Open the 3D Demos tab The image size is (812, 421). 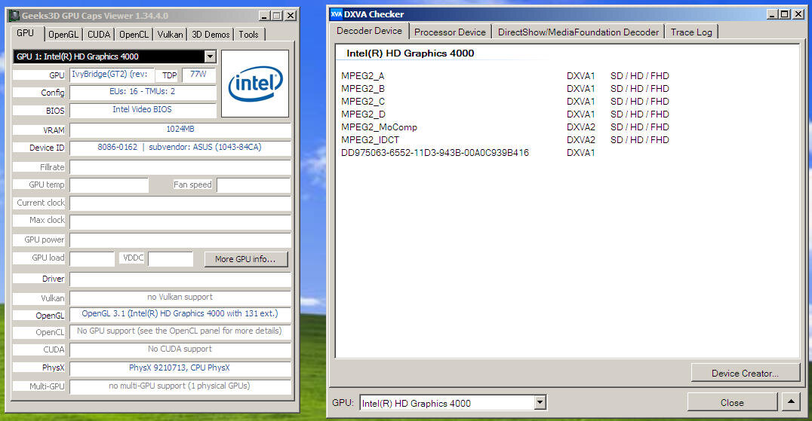tap(211, 35)
